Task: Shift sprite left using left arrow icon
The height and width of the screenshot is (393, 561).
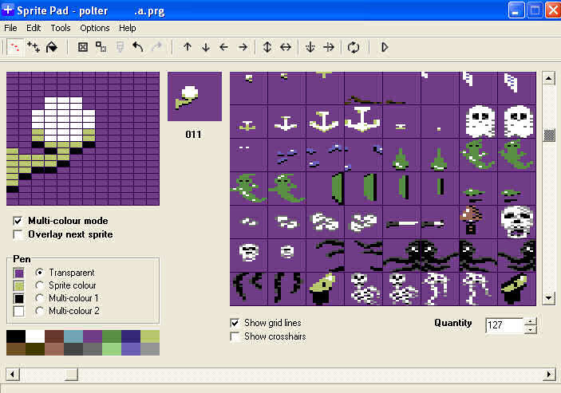Action: pyautogui.click(x=224, y=47)
